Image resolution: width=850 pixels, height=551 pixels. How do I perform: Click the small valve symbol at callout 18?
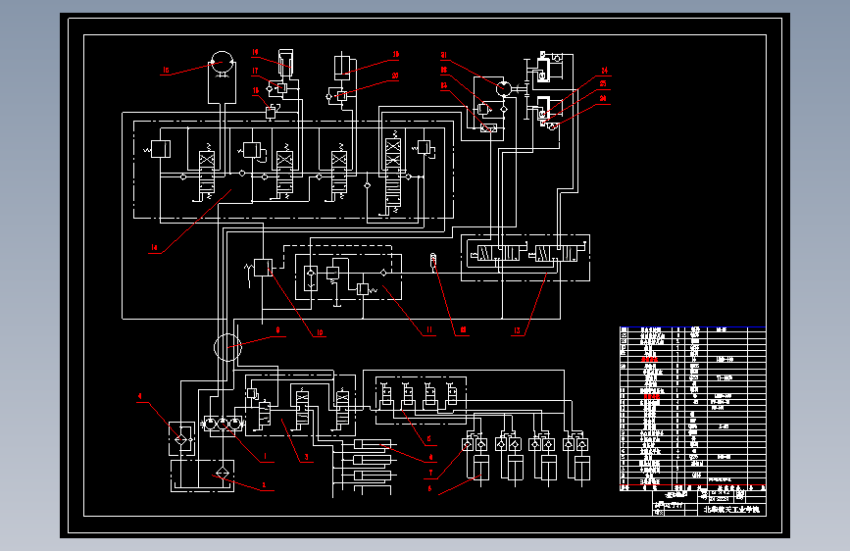[271, 113]
